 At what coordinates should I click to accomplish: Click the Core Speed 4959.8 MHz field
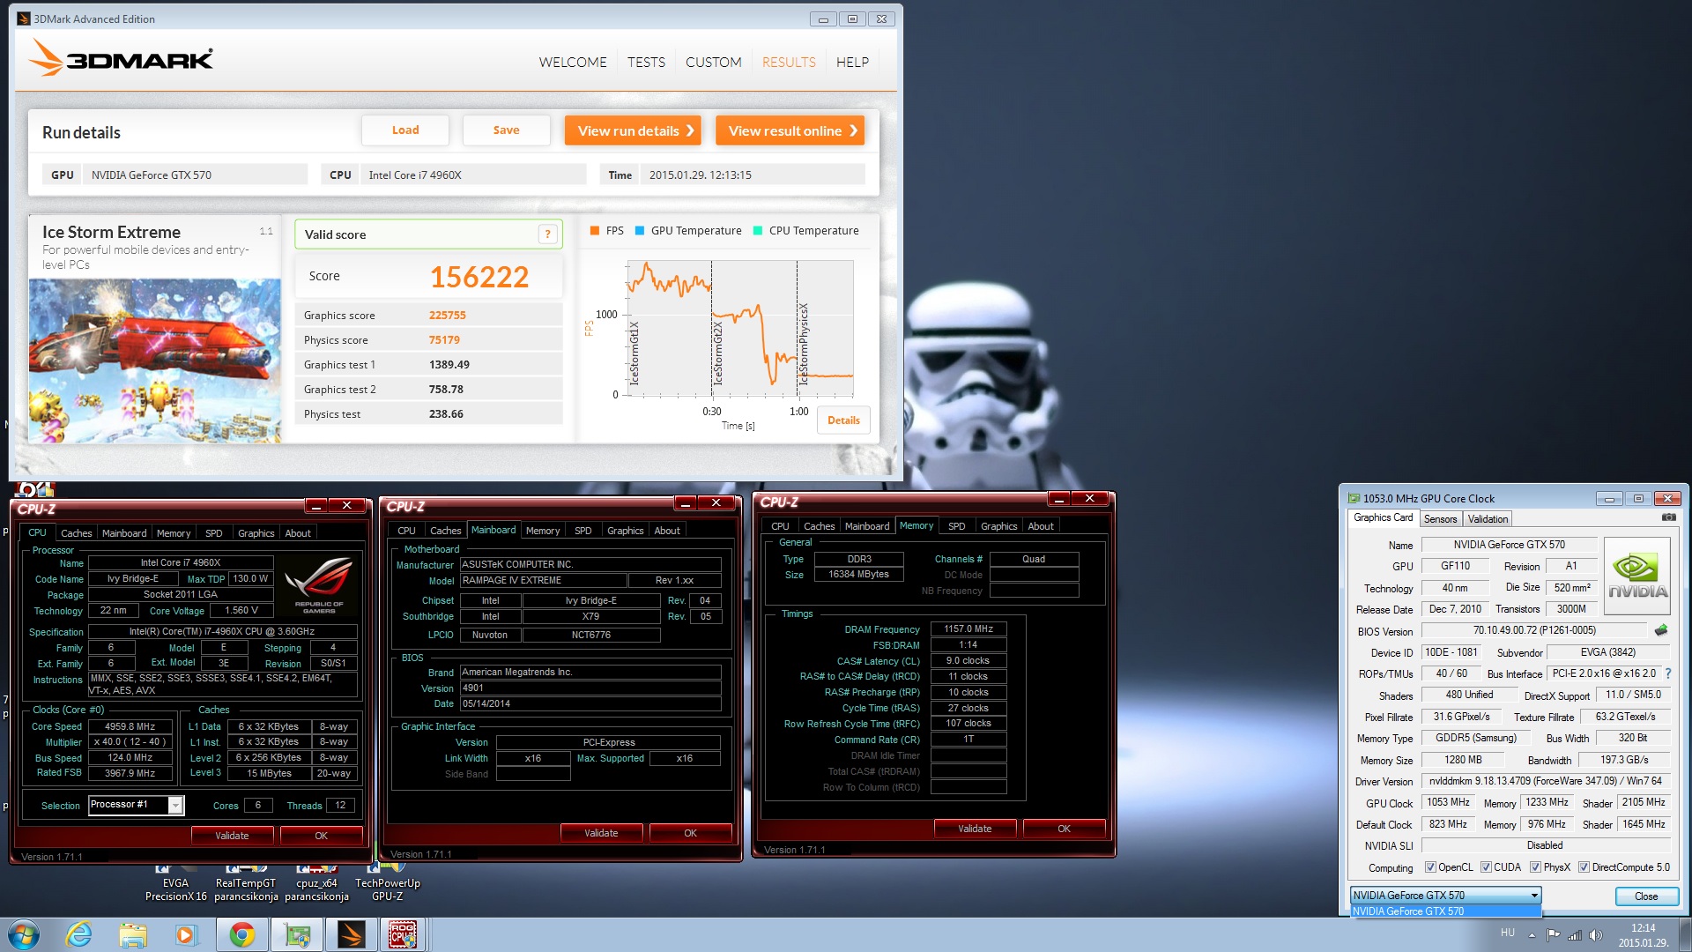[130, 727]
